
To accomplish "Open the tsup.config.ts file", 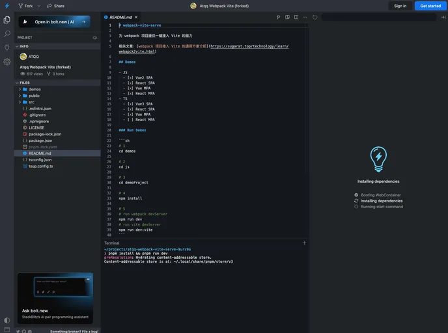I will [57, 166].
